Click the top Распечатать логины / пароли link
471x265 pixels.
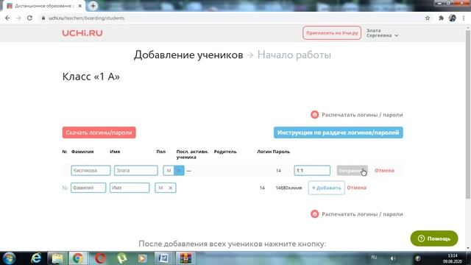pos(362,115)
